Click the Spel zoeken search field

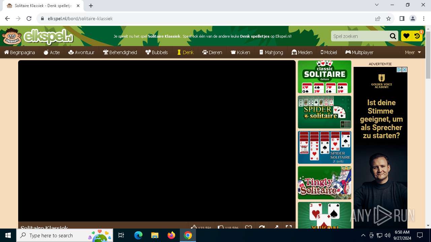tap(360, 36)
